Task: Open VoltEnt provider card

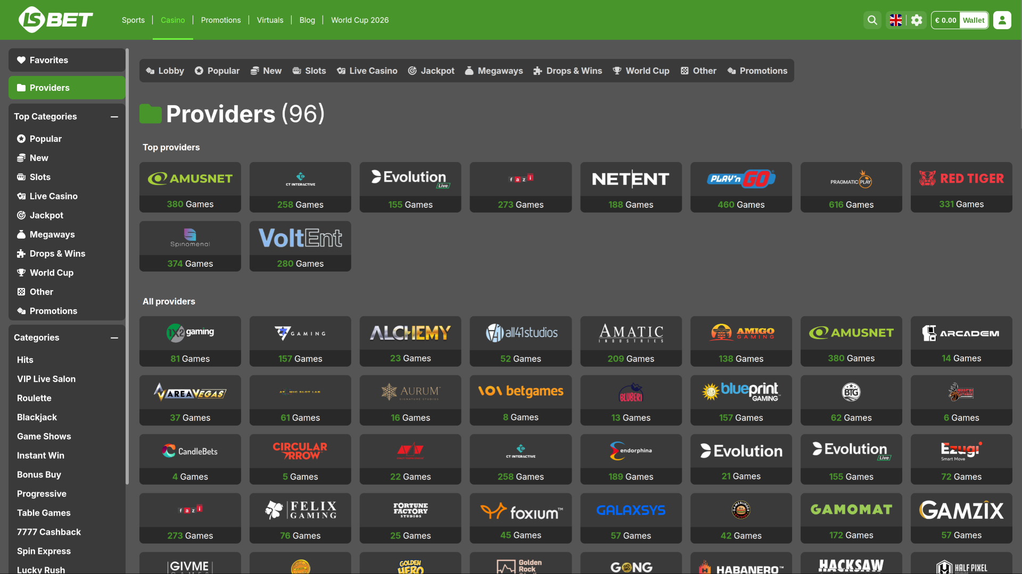Action: pos(300,246)
